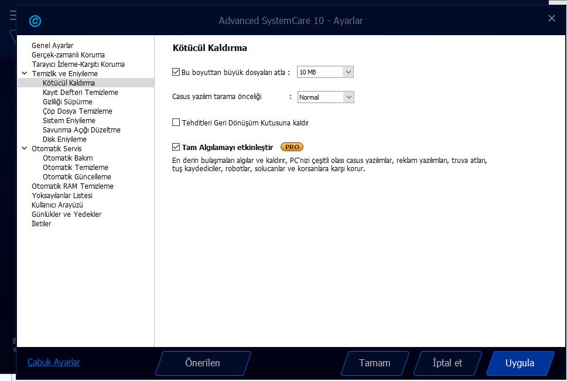Open Çöp Dosya Temizleme settings
Screen dimensions: 567x381
click(x=77, y=111)
